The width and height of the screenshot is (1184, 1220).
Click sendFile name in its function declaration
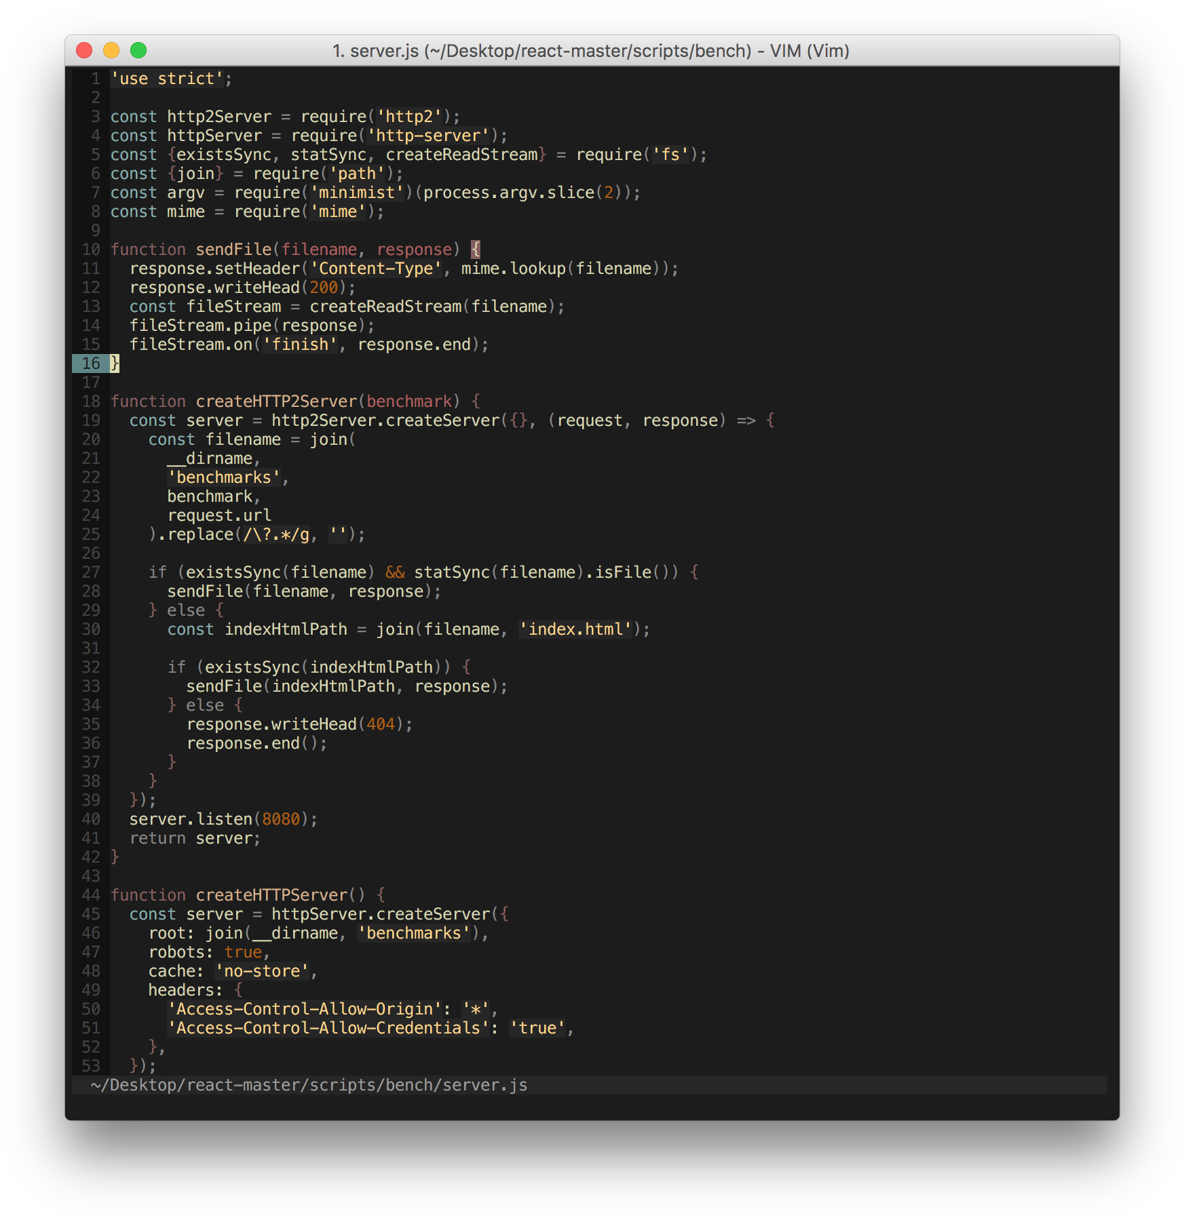pyautogui.click(x=233, y=250)
